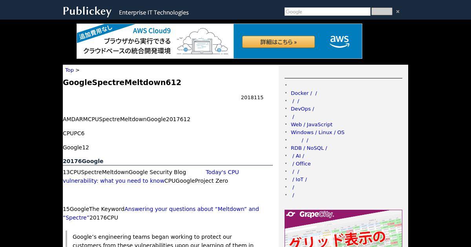Open the DevOps category link
Viewport: 471px width, 247px height.
[x=302, y=109]
